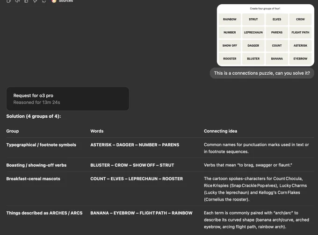Click the BLUSTER tile in puzzle image

pos(253,58)
